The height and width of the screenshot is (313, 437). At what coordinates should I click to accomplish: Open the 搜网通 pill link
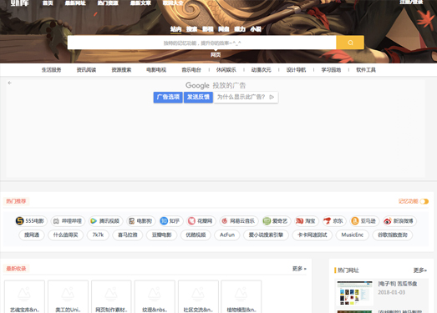coord(32,235)
